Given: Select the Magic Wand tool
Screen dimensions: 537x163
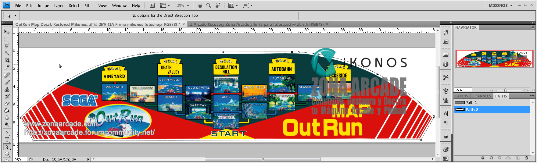Looking at the screenshot, I should (x=7, y=53).
